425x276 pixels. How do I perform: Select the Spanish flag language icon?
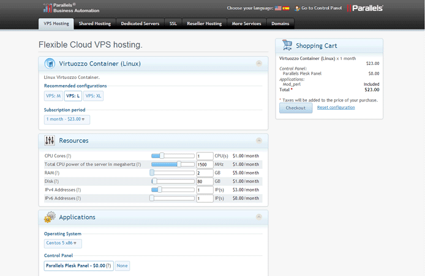click(286, 8)
